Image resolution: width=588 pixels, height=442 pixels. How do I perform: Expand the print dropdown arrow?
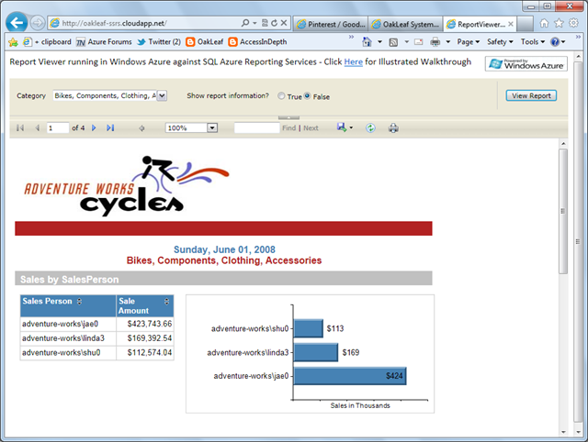(x=447, y=42)
